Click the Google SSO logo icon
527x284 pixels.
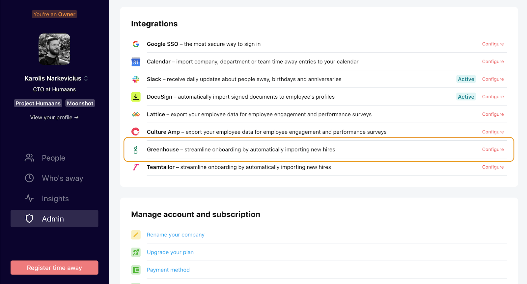coord(136,44)
